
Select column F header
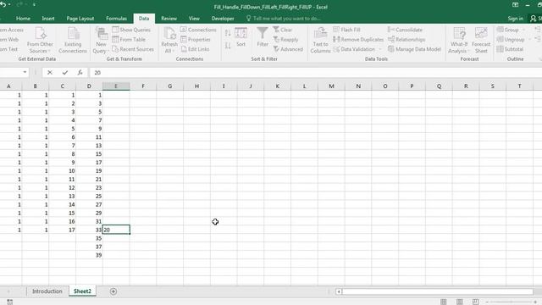[x=143, y=86]
